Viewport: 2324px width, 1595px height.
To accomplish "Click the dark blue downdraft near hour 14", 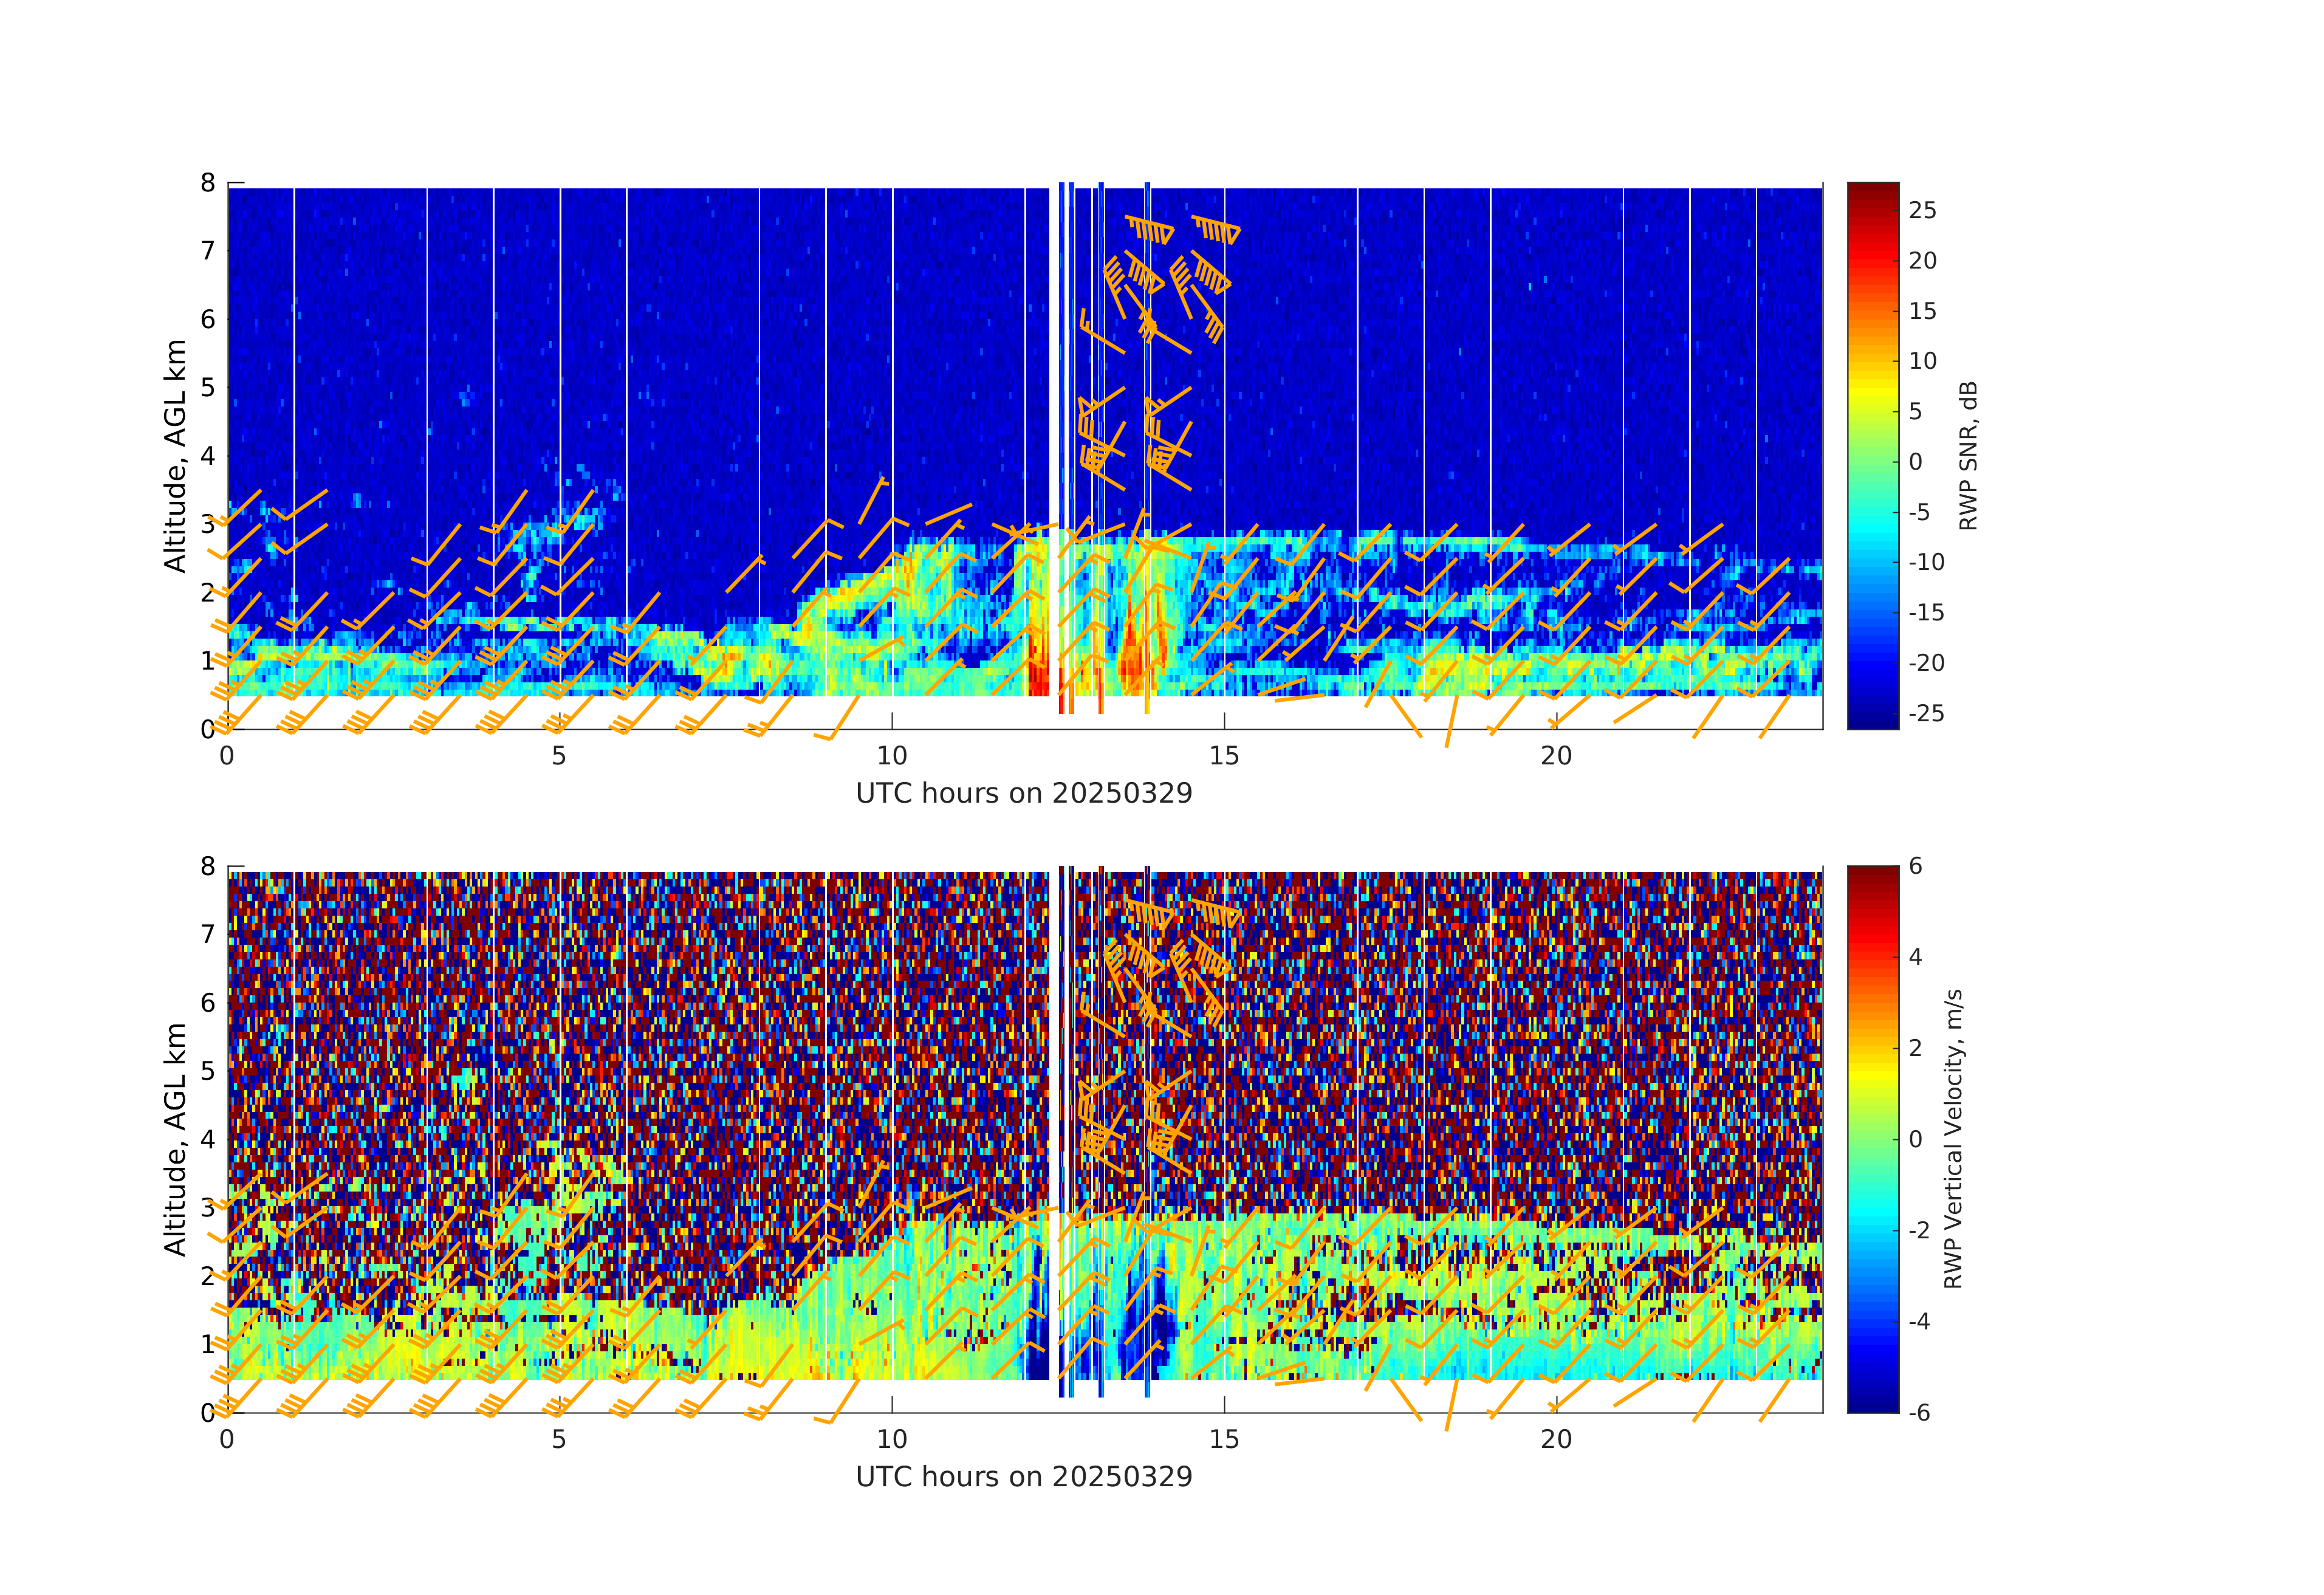I will [x=1160, y=1325].
